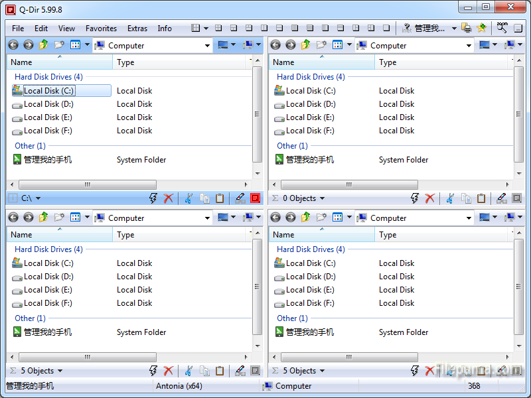Sort by the Type column header in the top-right pane
This screenshot has height=398, width=531.
click(388, 62)
